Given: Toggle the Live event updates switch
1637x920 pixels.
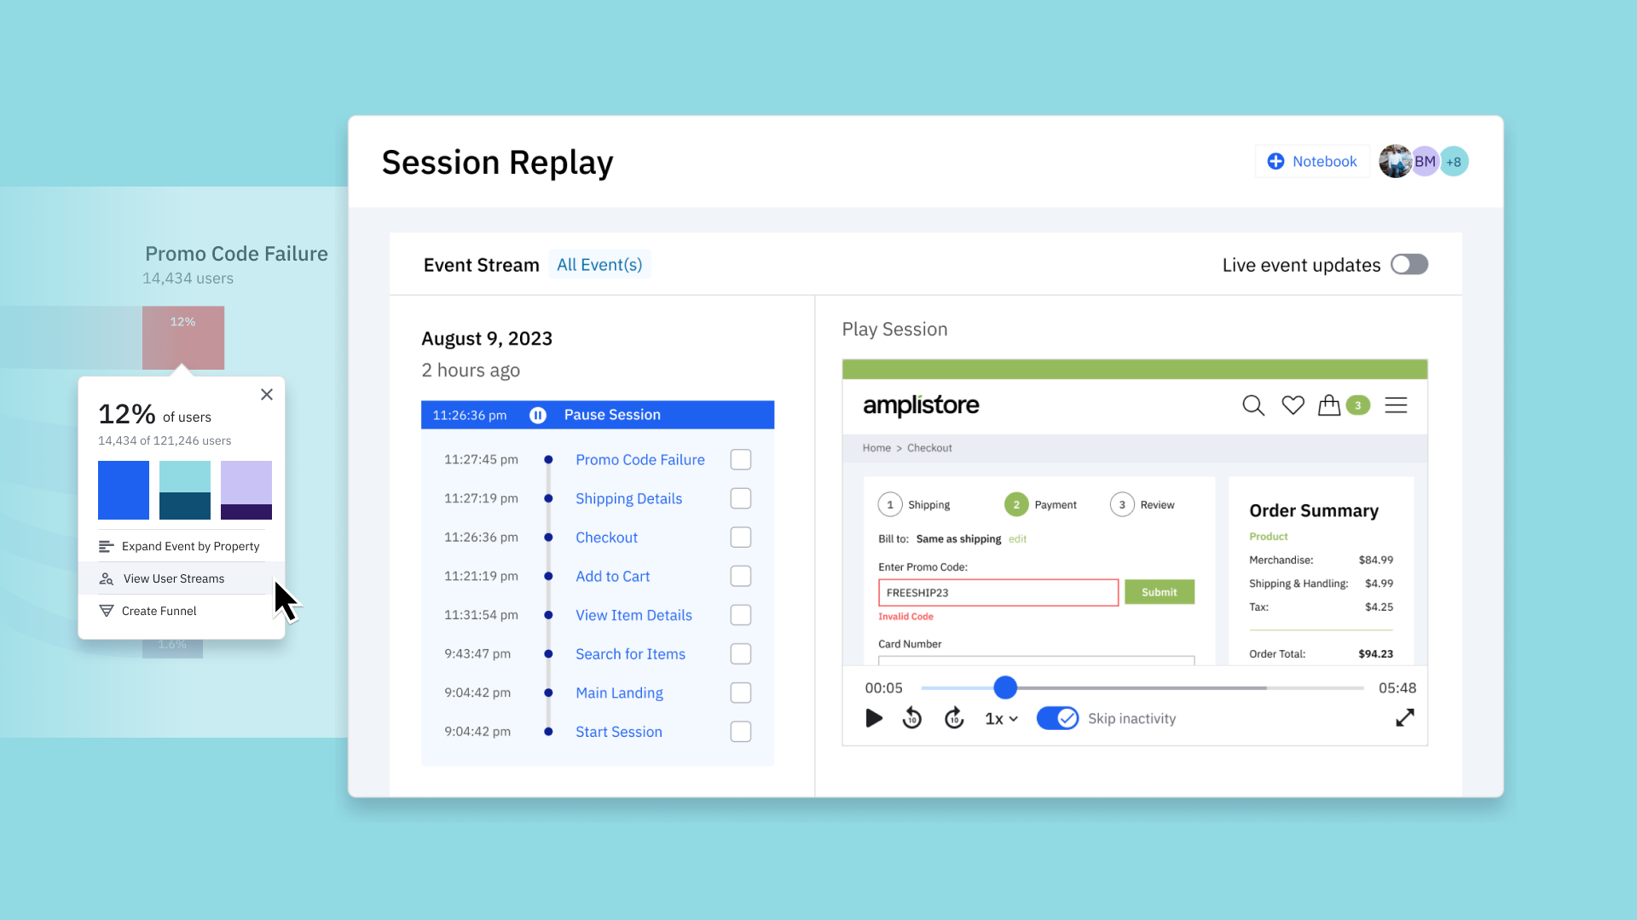Looking at the screenshot, I should 1409,264.
